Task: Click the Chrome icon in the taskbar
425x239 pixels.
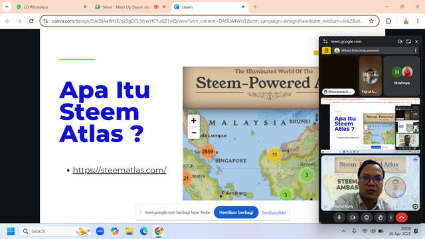Action: click(x=158, y=231)
